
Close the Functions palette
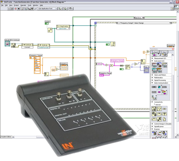pyautogui.click(x=173, y=49)
